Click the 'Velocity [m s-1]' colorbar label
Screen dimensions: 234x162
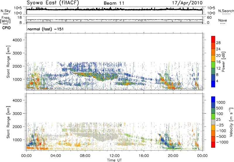coord(231,122)
